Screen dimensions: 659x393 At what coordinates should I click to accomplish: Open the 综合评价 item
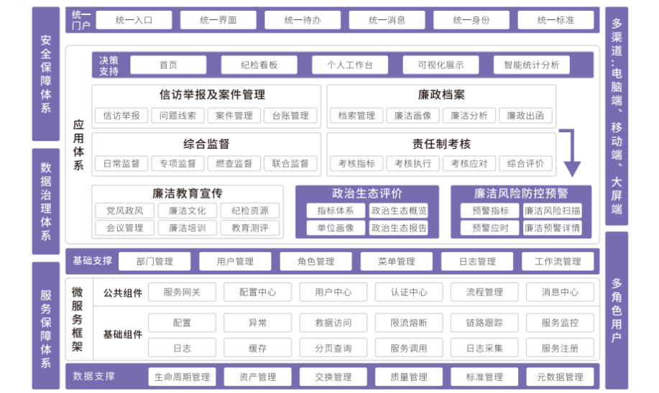point(525,163)
